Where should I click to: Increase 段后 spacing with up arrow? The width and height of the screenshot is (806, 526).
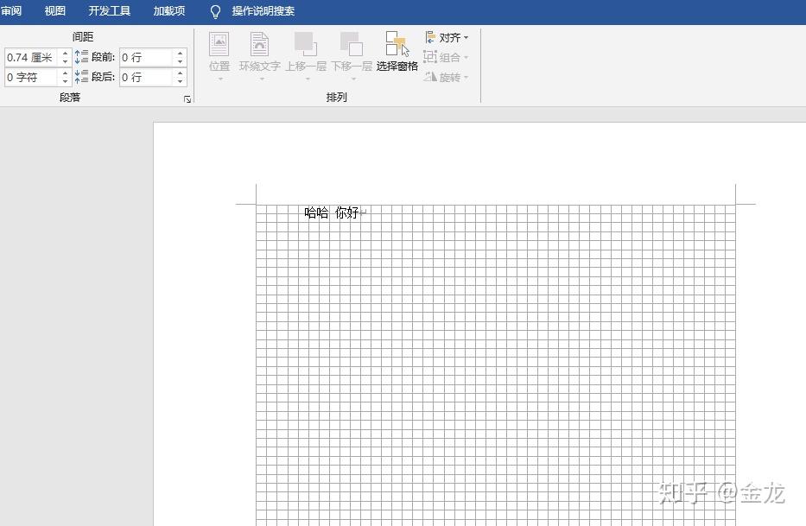[180, 73]
